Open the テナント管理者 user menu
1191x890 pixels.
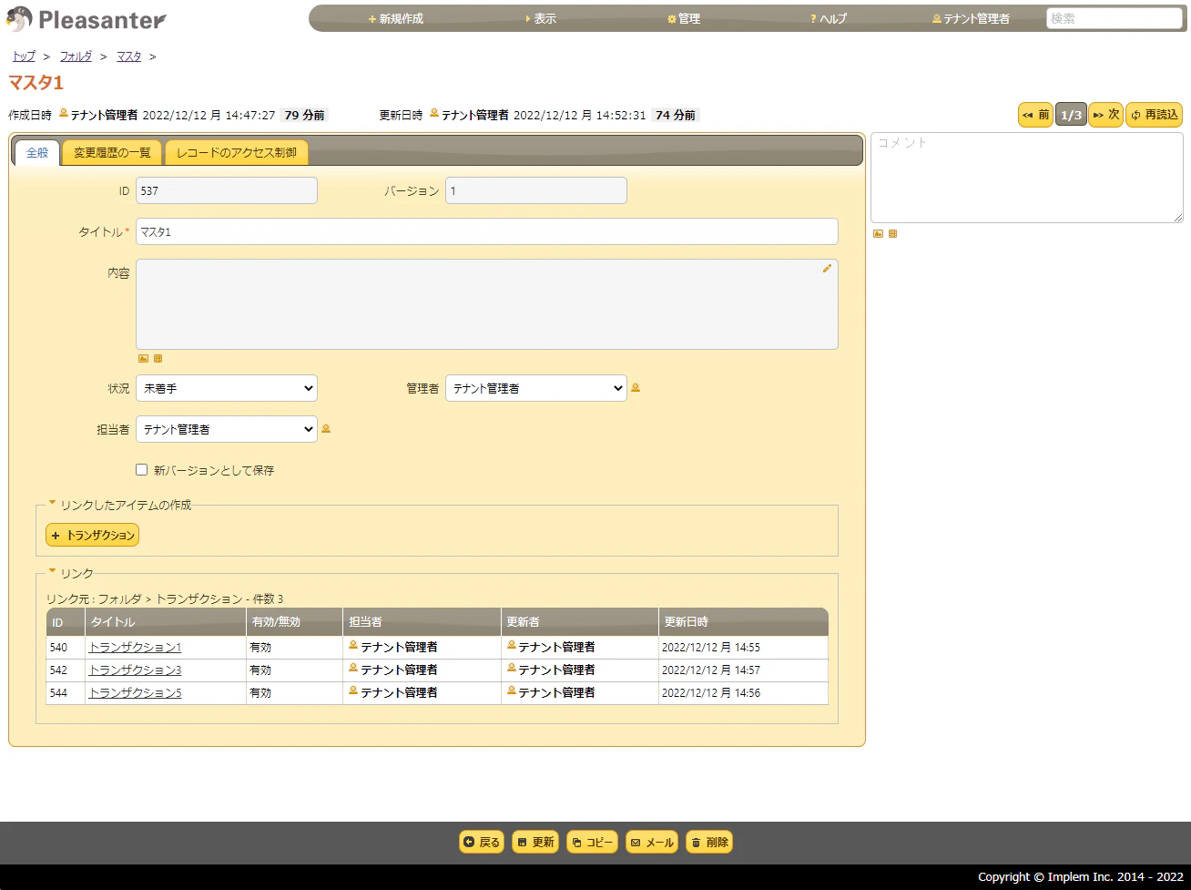click(971, 18)
